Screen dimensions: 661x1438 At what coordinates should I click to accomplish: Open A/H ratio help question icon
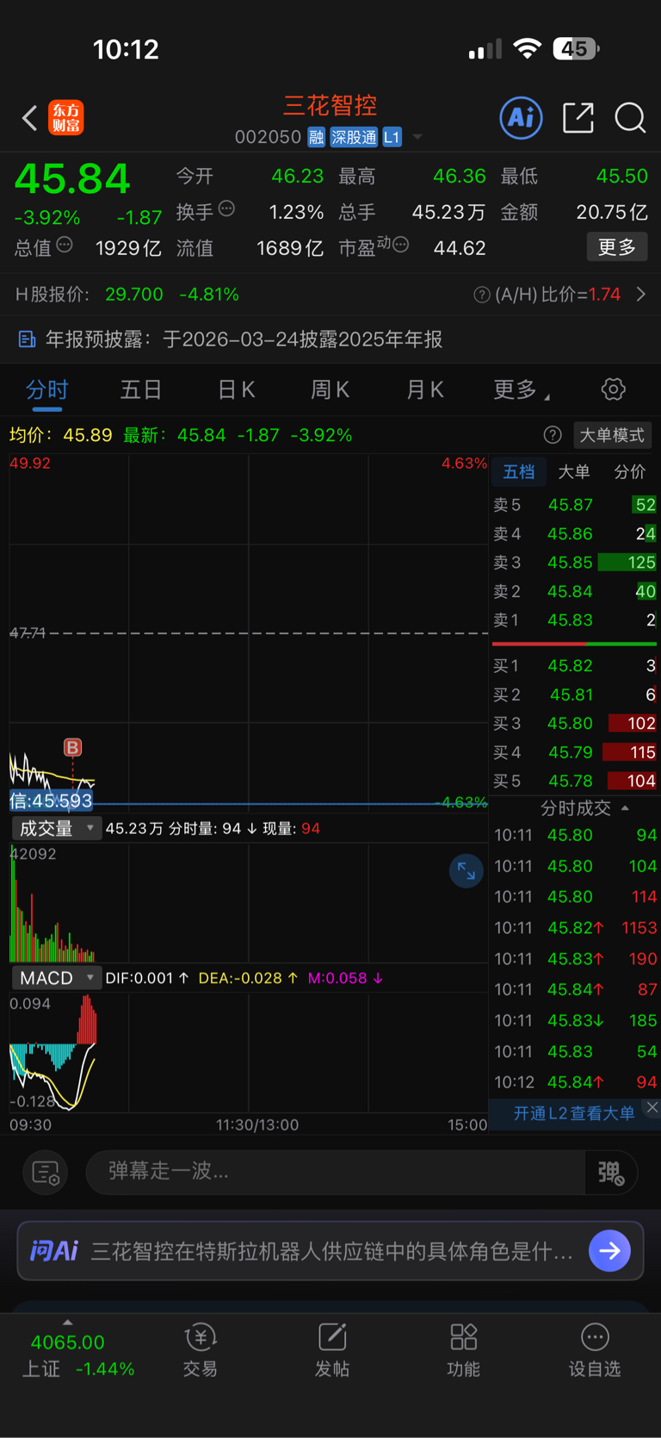click(x=482, y=295)
